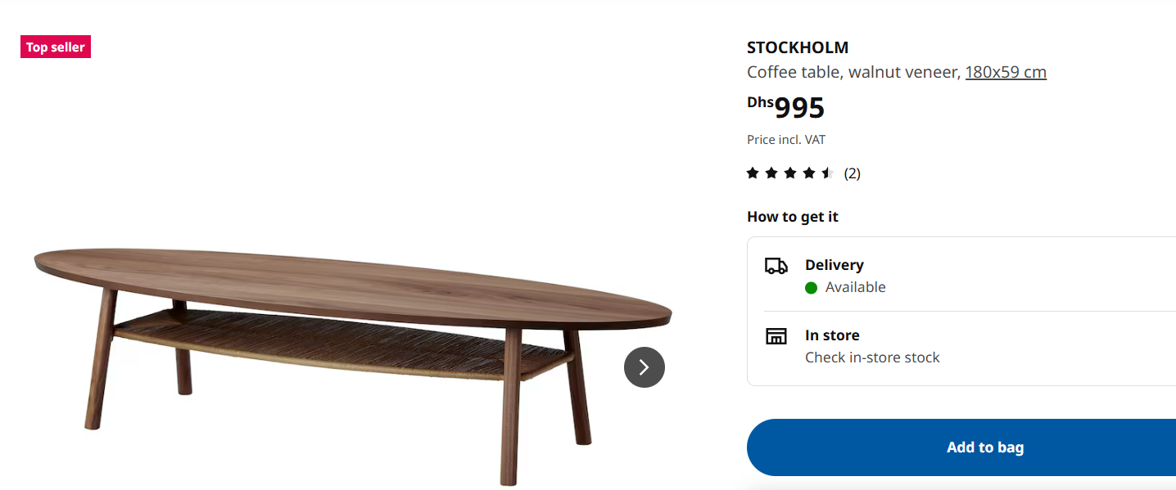Click the third rating star
The image size is (1176, 490).
click(789, 173)
